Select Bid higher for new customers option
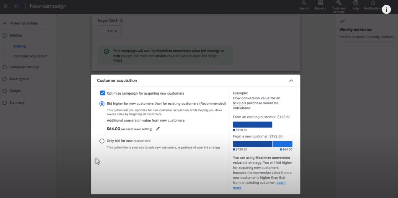 [x=102, y=103]
